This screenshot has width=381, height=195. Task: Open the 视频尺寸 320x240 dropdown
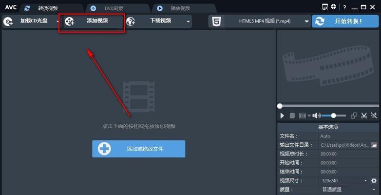pos(344,181)
